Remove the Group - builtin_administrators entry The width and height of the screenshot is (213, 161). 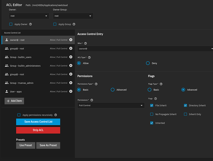click(71, 66)
